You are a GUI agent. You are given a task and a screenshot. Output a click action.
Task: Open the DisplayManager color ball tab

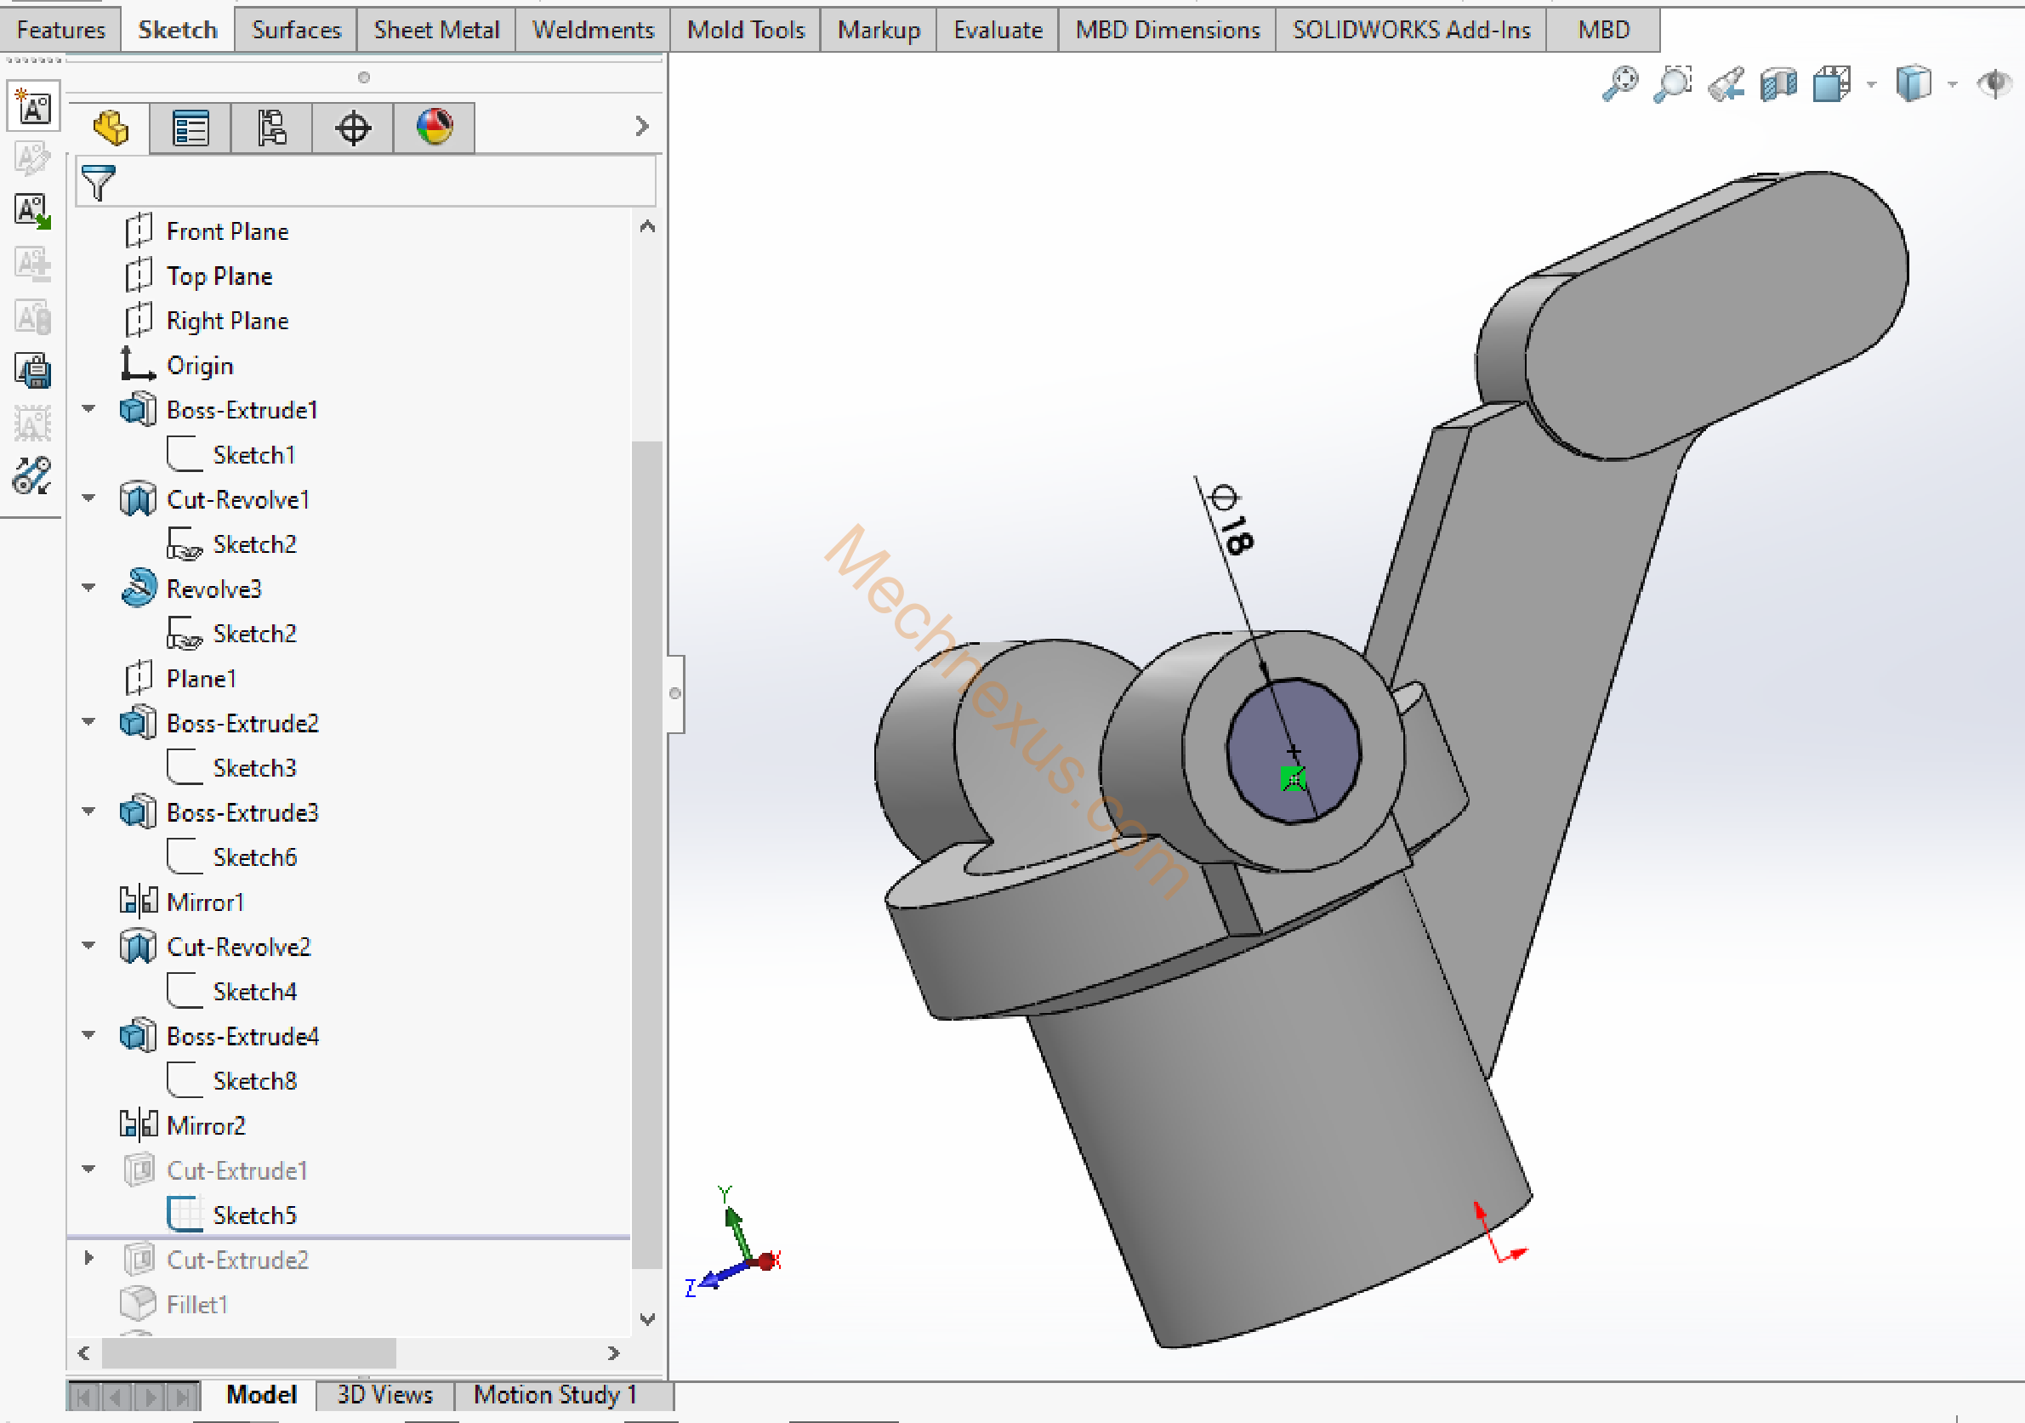pos(434,128)
